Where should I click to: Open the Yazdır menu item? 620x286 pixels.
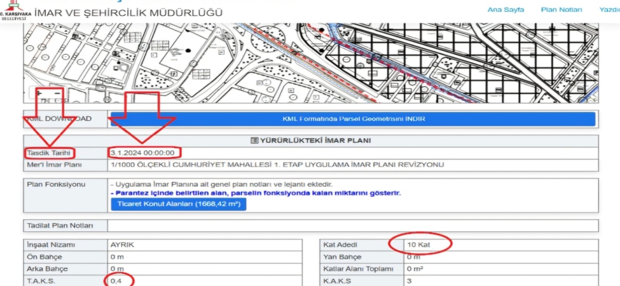pos(609,10)
